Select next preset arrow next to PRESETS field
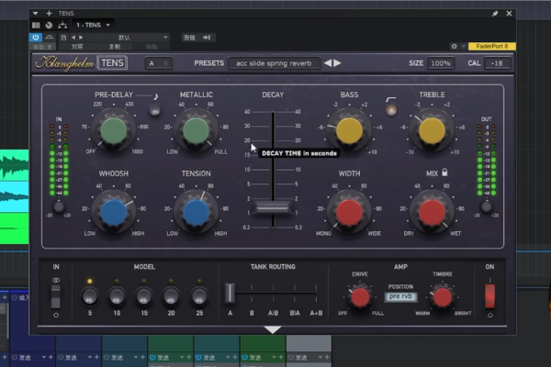Screen dimensions: 551x367 pos(337,63)
